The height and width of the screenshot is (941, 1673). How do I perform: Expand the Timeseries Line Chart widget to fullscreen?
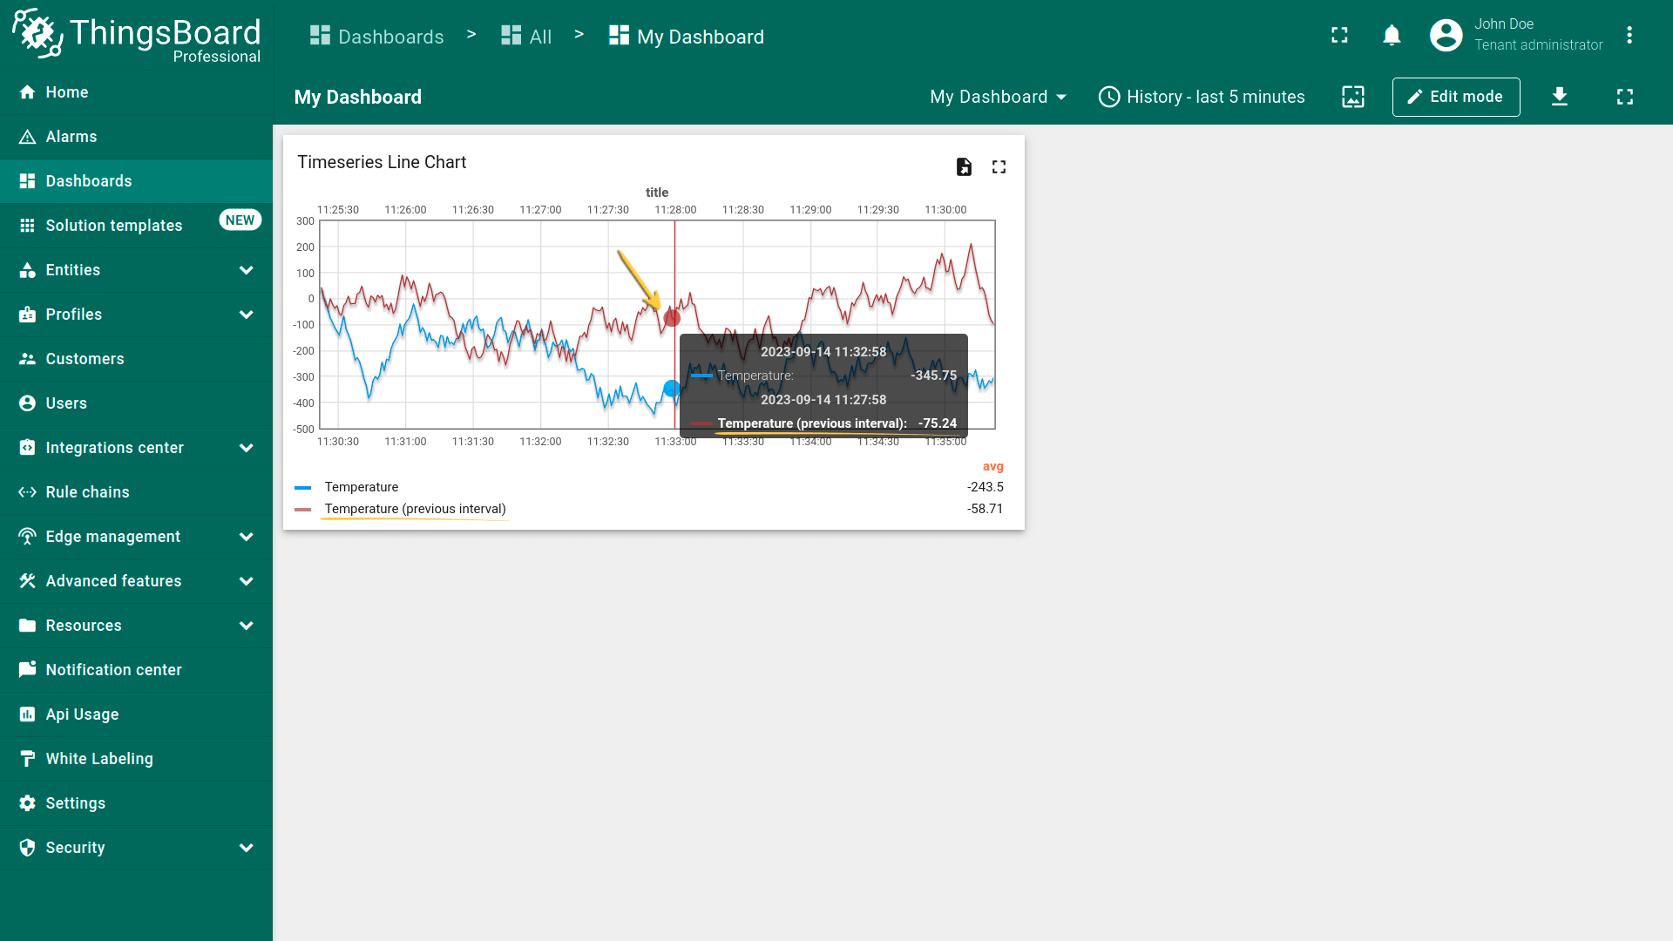[999, 166]
